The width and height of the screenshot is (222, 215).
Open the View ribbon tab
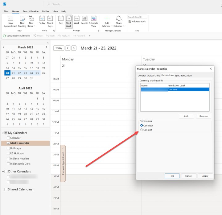[55, 11]
